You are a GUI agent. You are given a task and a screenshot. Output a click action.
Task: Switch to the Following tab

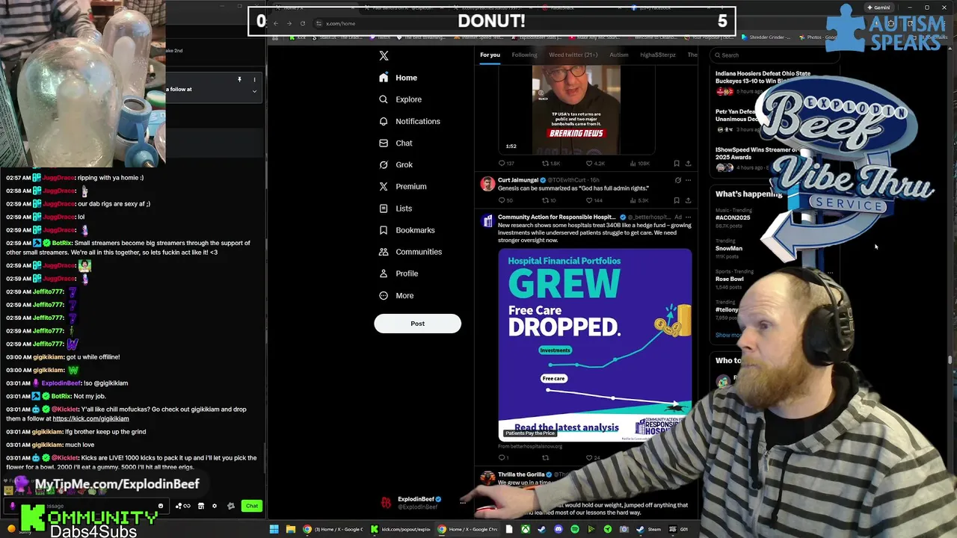[524, 55]
